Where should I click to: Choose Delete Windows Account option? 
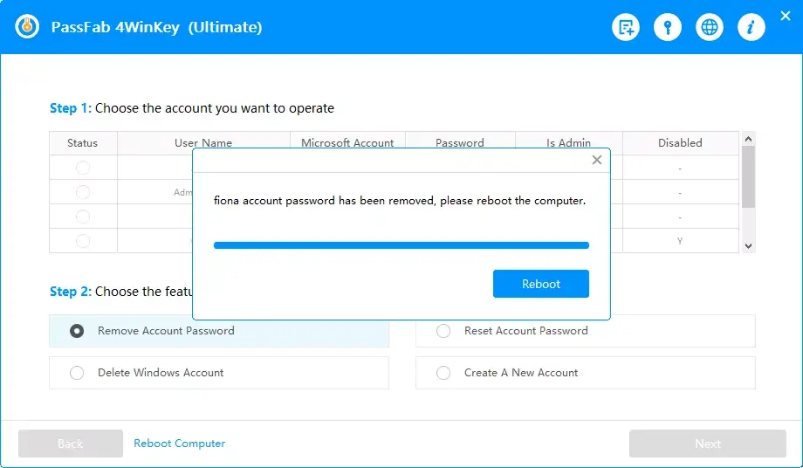click(x=78, y=373)
